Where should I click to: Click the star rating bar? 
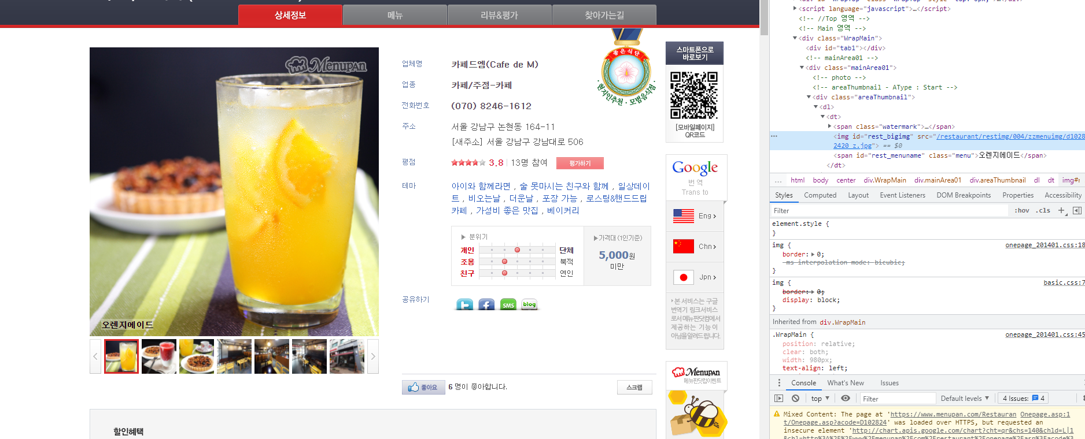(x=468, y=163)
